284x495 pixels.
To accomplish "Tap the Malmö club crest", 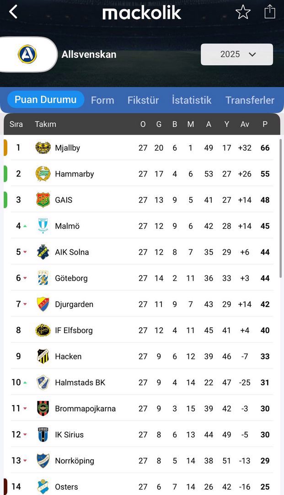I will click(43, 226).
